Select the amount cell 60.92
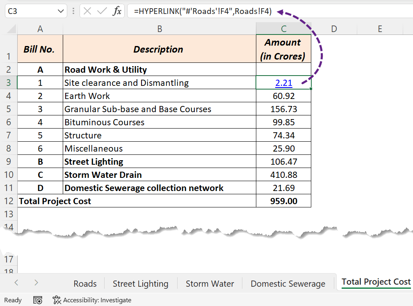This screenshot has height=306, width=413. coord(284,96)
